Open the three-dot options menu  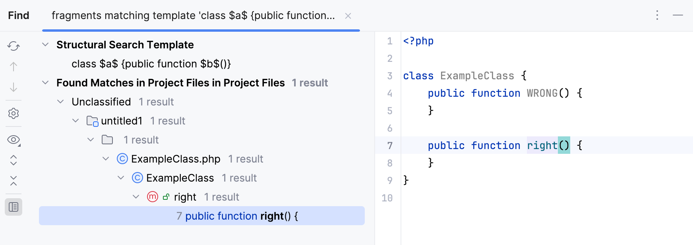(x=657, y=15)
